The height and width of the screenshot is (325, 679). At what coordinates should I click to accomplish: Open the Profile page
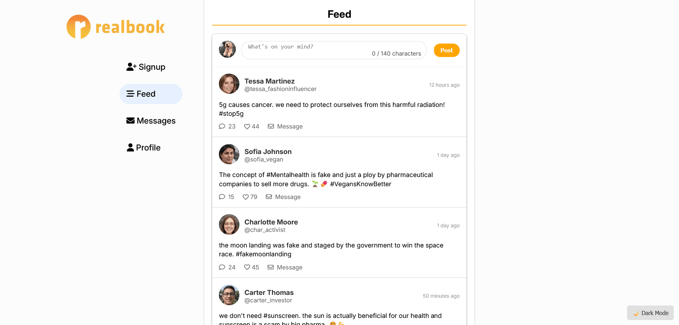(x=144, y=148)
